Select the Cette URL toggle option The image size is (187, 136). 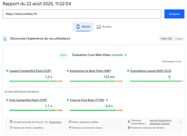[166, 39]
